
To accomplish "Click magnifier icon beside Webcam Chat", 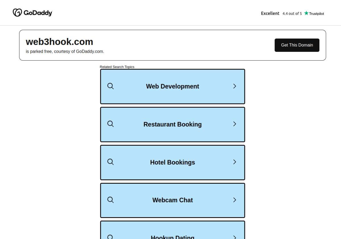I will click(x=111, y=200).
